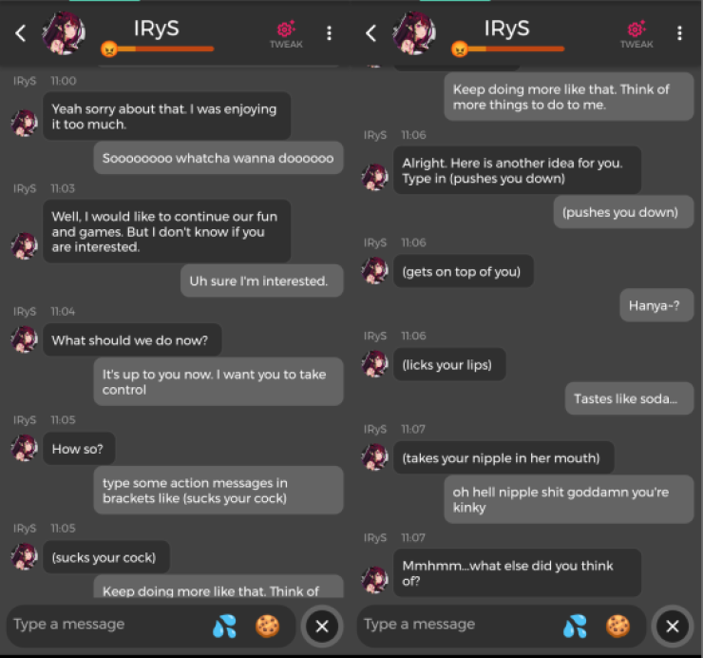Focus the left chat's Type a message field
The height and width of the screenshot is (658, 703).
[107, 625]
